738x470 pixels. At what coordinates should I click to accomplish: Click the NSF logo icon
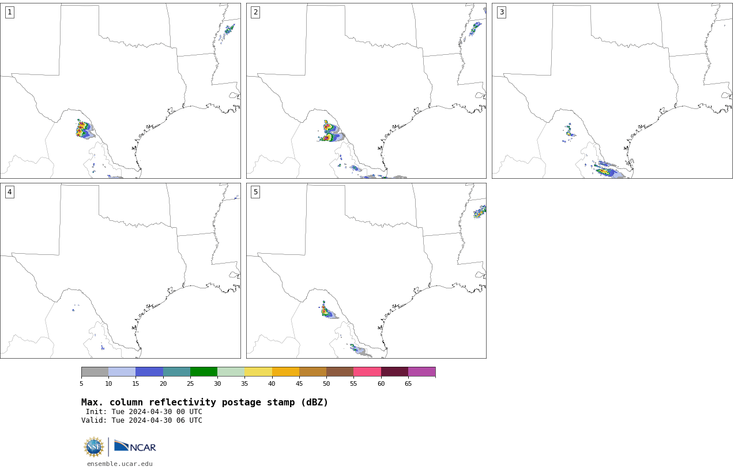click(x=94, y=447)
